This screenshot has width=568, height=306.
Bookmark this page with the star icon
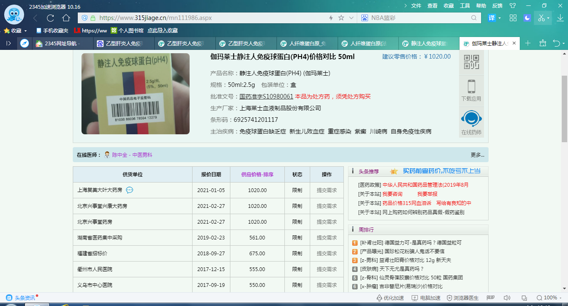tap(341, 18)
